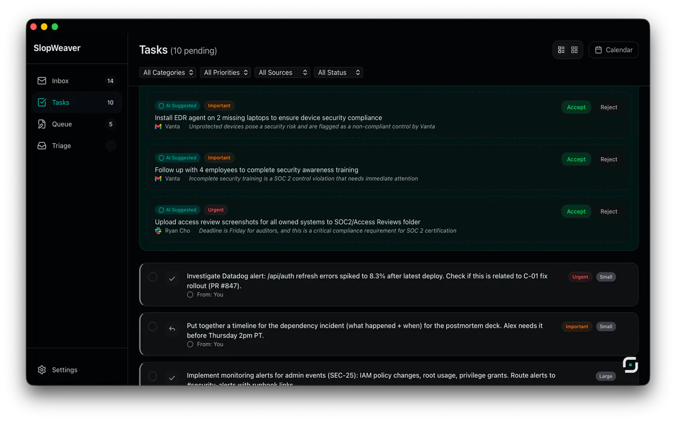Screen dimensions: 676x422
Task: Switch to grid view layout icon
Action: coord(574,50)
